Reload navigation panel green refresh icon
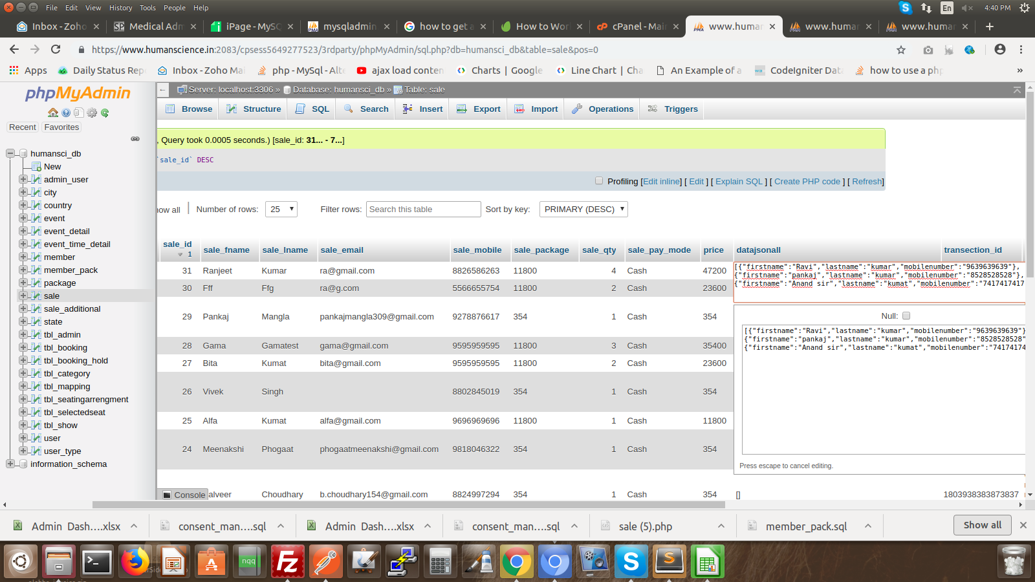This screenshot has width=1035, height=582. [105, 113]
